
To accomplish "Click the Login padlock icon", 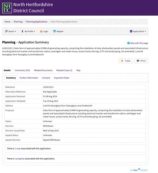I will pyautogui.click(x=41, y=31).
